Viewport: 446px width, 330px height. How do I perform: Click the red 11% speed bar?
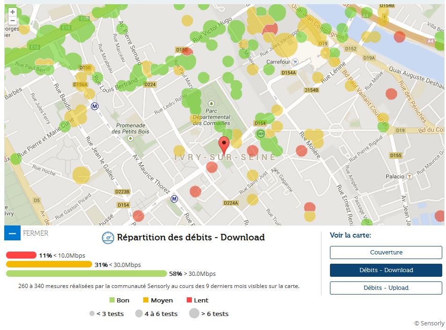click(x=21, y=255)
